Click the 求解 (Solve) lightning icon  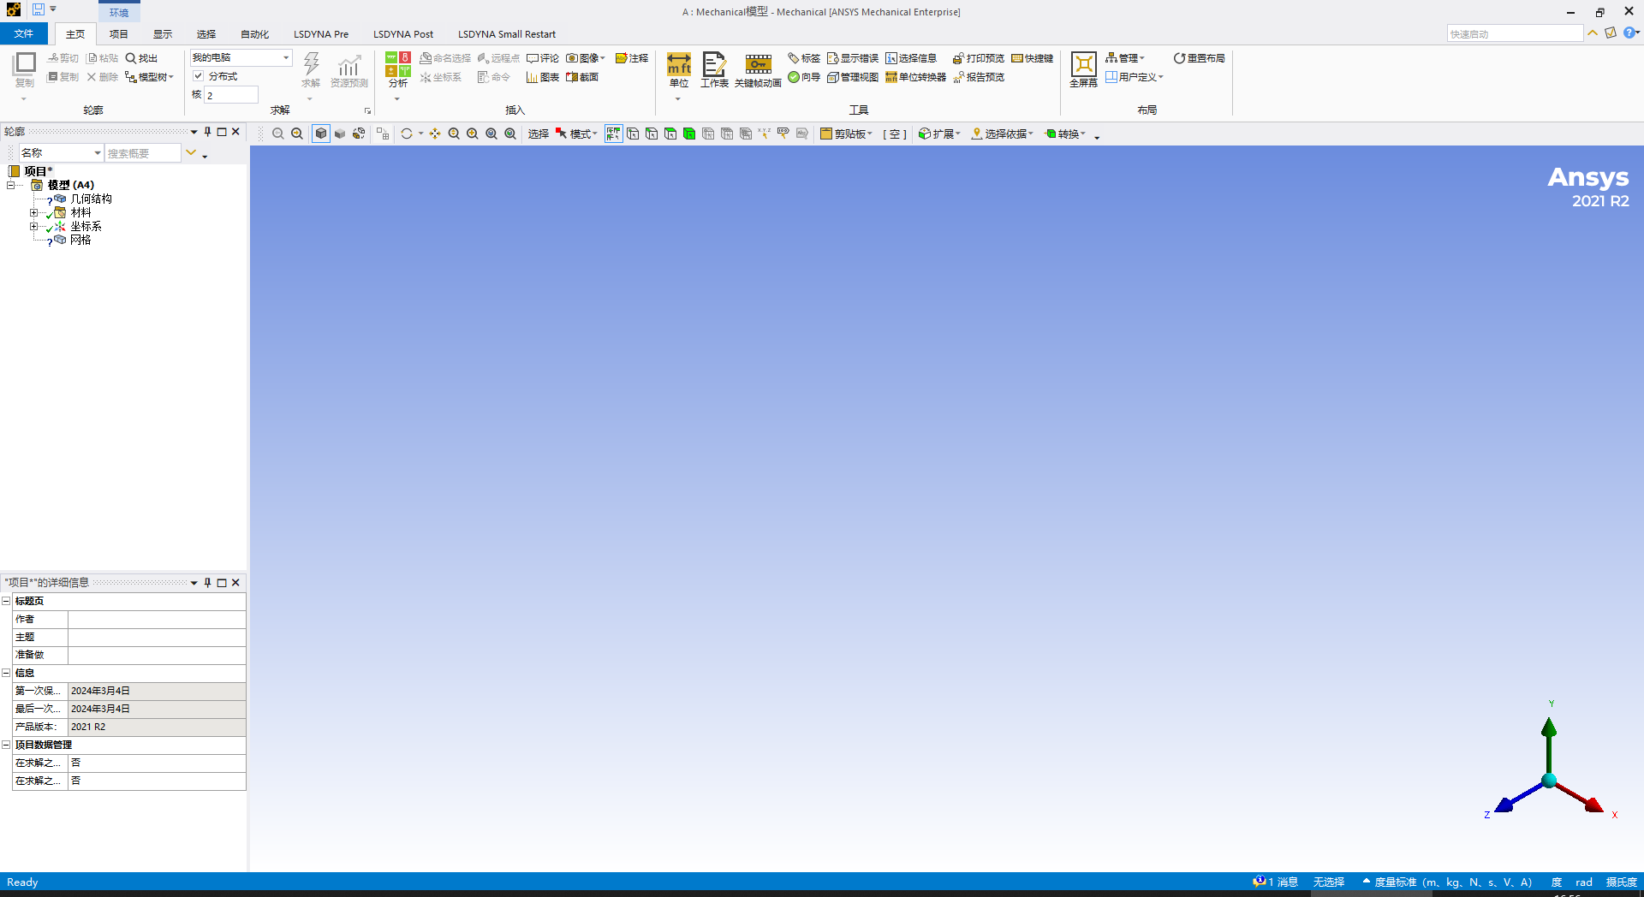click(310, 68)
